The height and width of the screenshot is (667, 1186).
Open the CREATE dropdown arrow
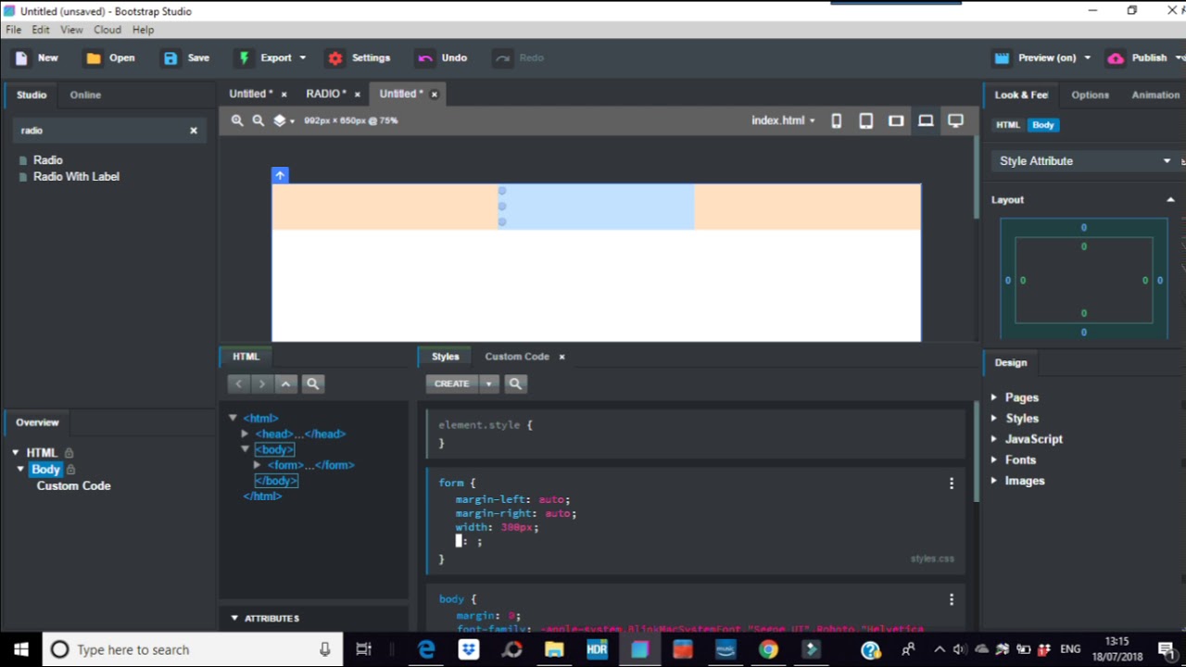pos(488,384)
